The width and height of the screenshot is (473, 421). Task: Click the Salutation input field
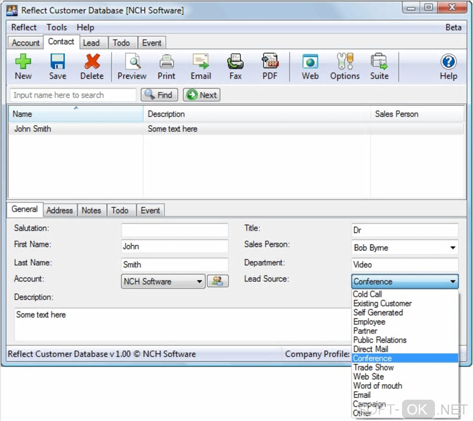[x=175, y=230]
